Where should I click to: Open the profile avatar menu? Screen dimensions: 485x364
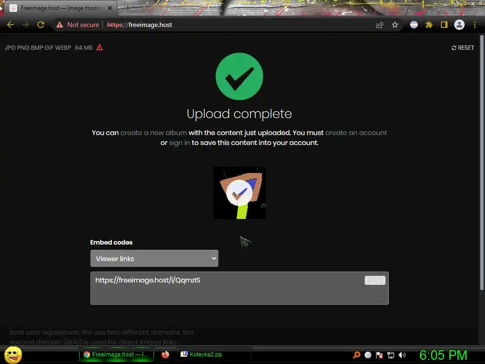coord(459,25)
